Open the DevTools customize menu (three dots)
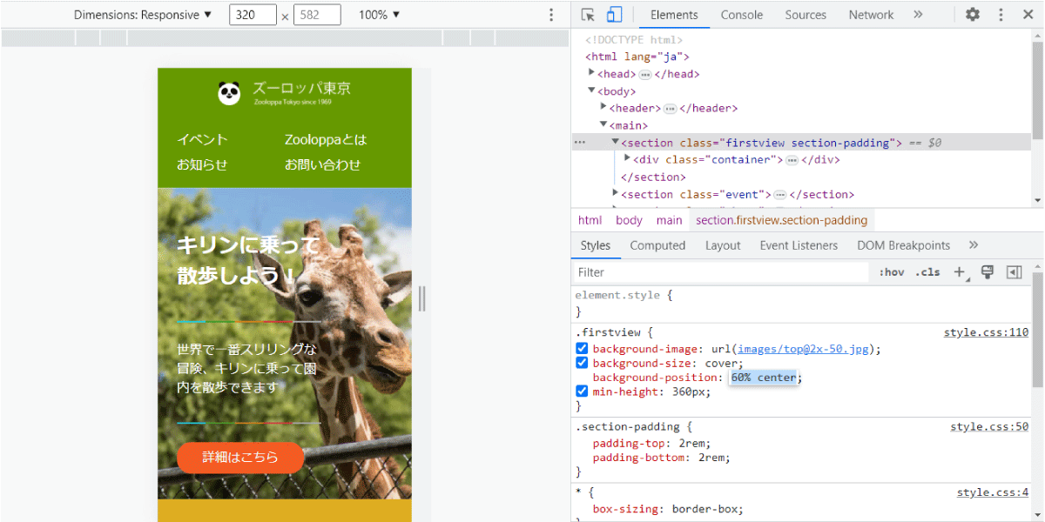The height and width of the screenshot is (522, 1045). click(1001, 15)
